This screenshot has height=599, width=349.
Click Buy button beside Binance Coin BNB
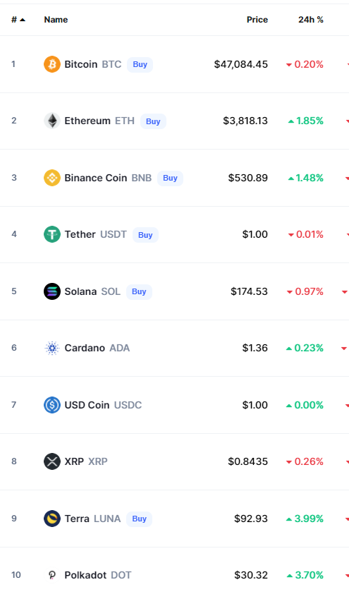(170, 178)
